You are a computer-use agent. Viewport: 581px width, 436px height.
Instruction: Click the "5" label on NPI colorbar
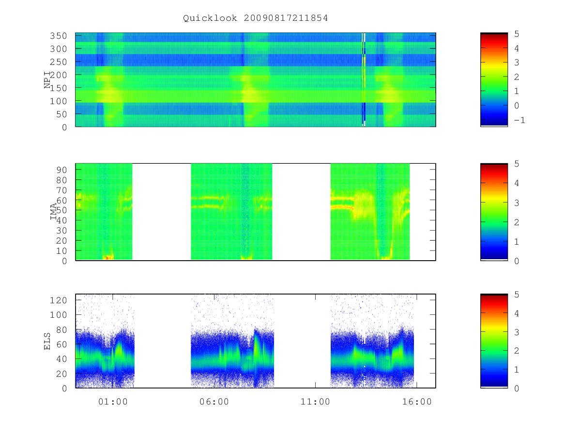pos(517,34)
